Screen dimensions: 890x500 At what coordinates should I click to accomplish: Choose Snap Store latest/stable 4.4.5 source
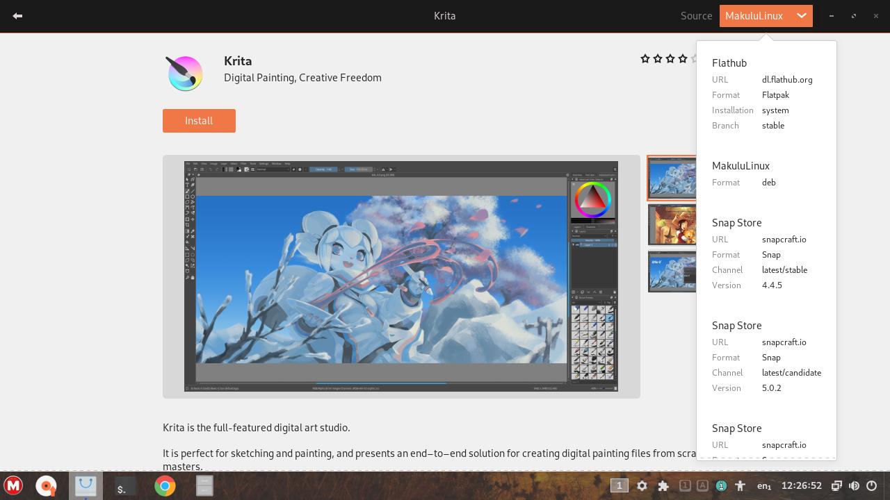pos(766,253)
